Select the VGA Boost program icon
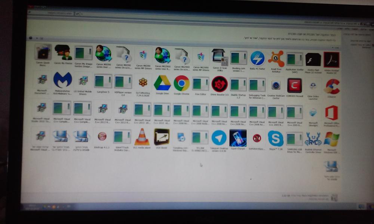374x224 pixels. (x=162, y=137)
